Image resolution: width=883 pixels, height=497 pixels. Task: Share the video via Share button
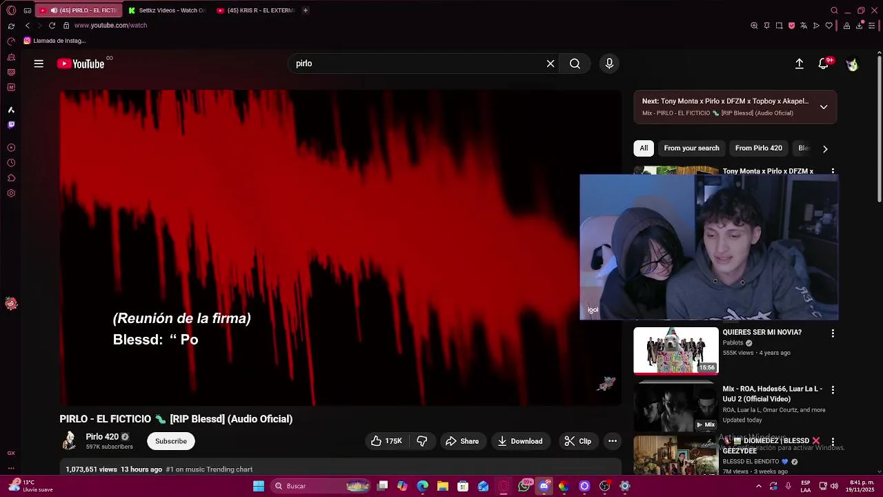(462, 441)
